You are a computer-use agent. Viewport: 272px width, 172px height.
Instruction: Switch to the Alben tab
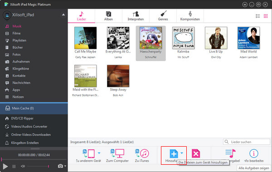point(108,16)
